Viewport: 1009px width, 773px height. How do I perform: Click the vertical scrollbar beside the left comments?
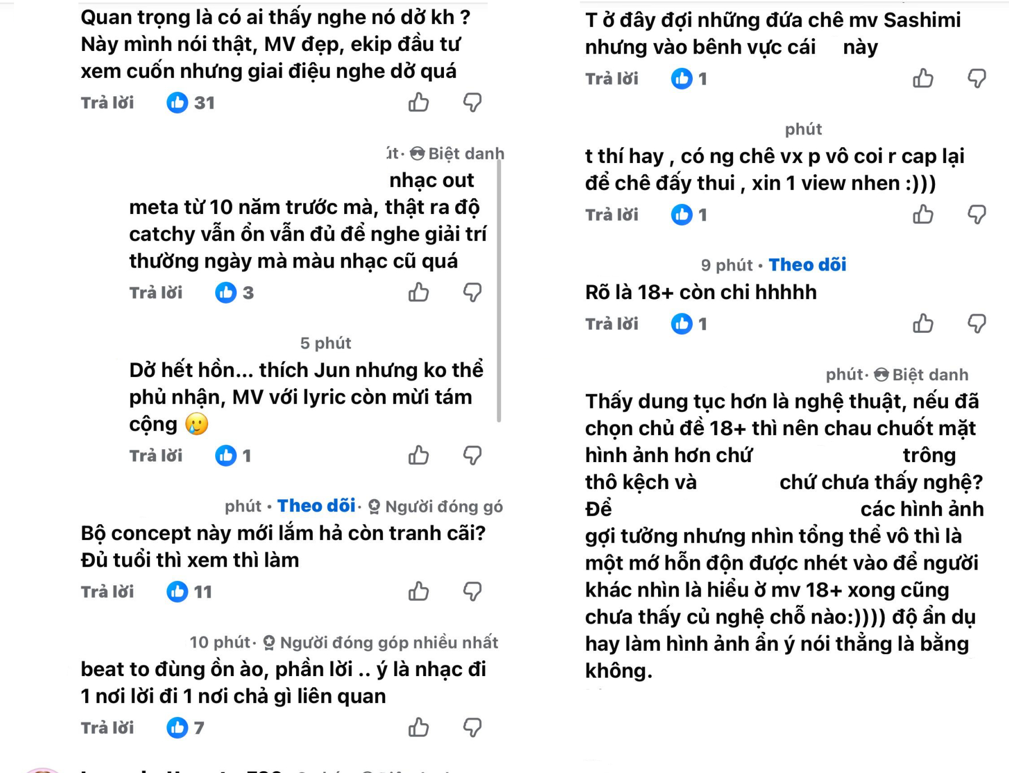point(498,280)
